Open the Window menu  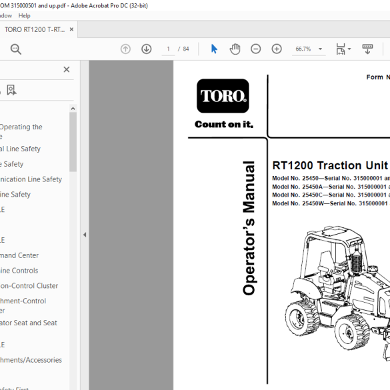point(6,16)
